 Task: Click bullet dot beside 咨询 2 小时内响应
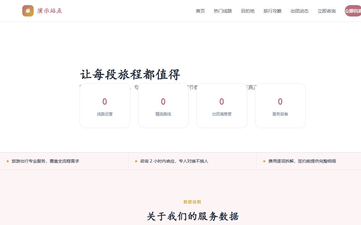pyautogui.click(x=136, y=161)
